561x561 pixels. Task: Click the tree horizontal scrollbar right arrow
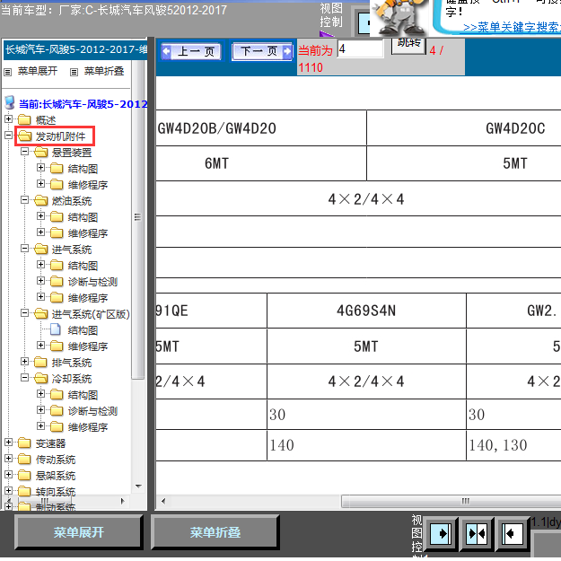click(123, 501)
